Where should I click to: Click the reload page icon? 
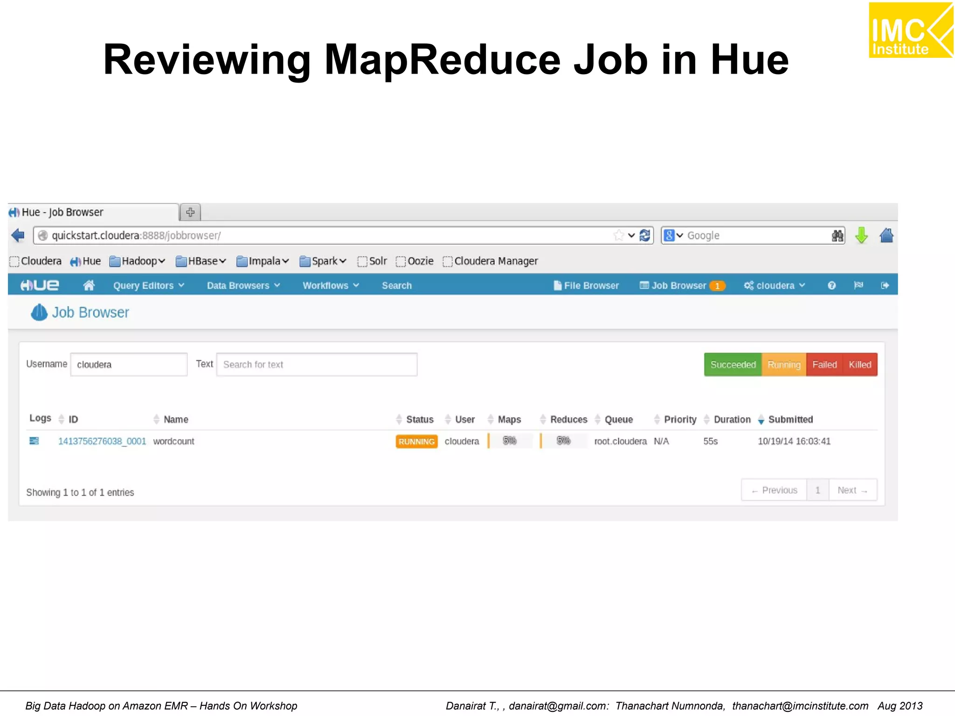pos(645,235)
